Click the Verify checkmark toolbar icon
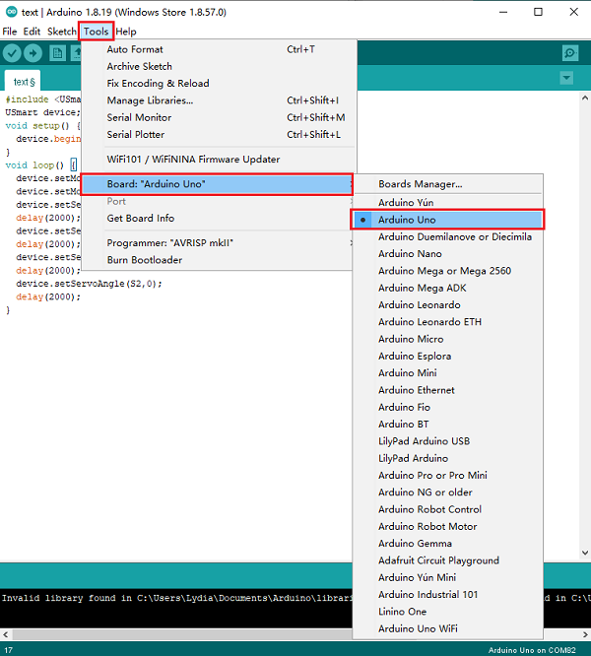Image resolution: width=591 pixels, height=656 pixels. pyautogui.click(x=12, y=53)
